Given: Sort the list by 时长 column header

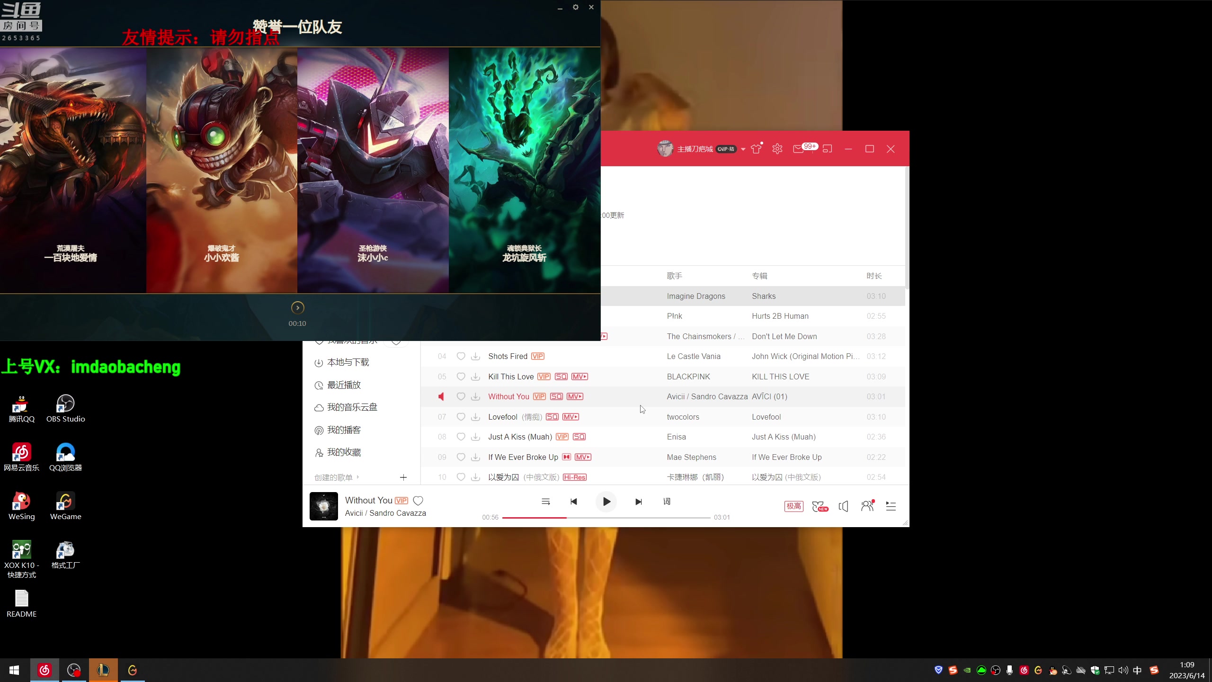Looking at the screenshot, I should click(x=874, y=276).
